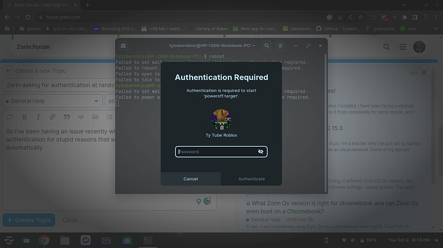The width and height of the screenshot is (443, 248).
Task: Toggle bold formatting in editor
Action: coord(24,117)
